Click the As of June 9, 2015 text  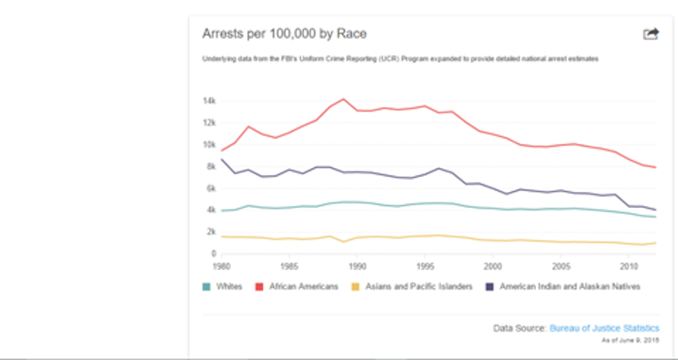[x=632, y=340]
